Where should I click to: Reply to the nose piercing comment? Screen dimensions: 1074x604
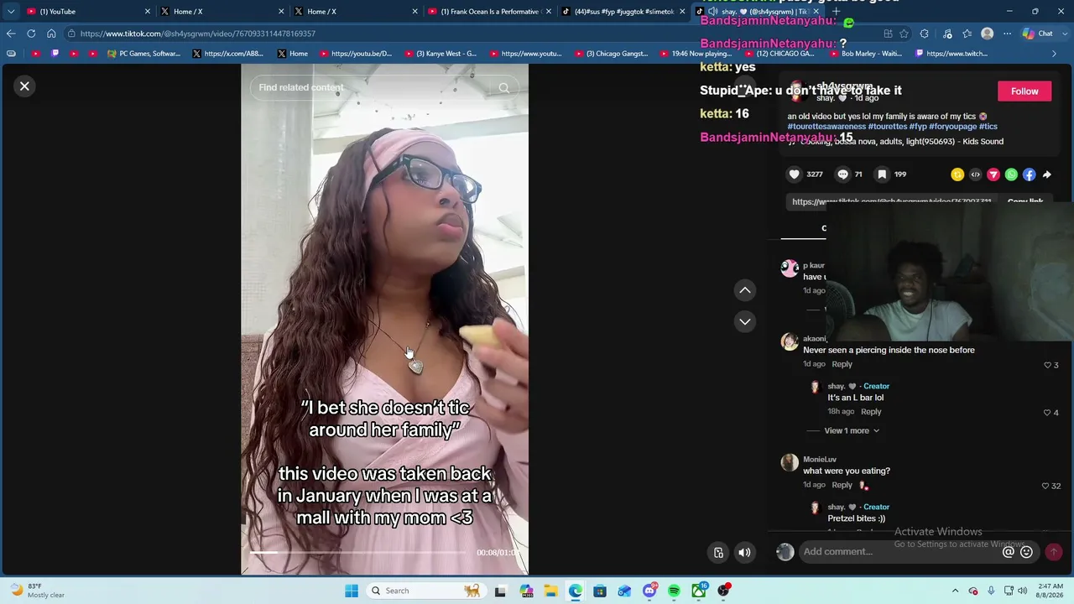(842, 364)
